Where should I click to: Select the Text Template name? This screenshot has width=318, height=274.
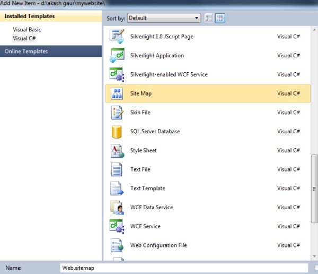click(148, 189)
